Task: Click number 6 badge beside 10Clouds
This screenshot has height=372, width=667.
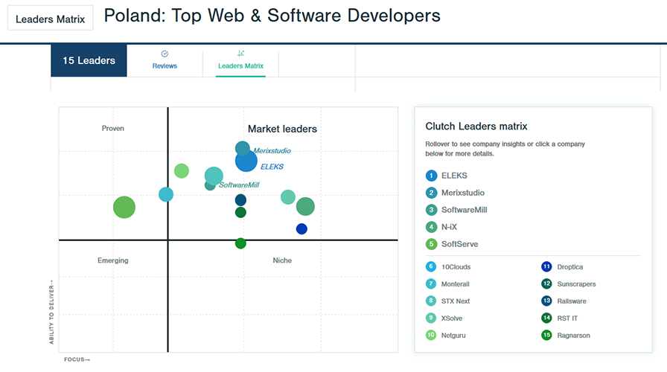Action: [x=431, y=266]
